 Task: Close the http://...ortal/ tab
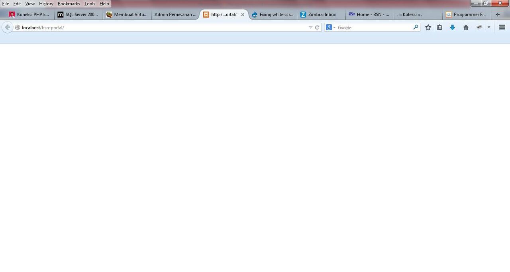pyautogui.click(x=243, y=14)
